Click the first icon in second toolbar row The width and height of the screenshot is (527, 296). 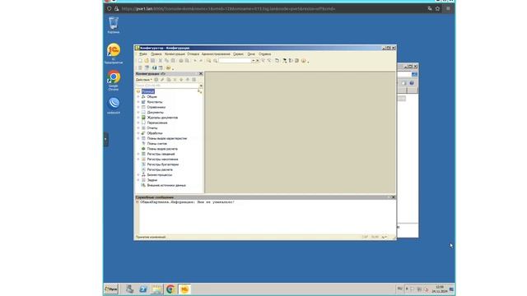point(140,67)
